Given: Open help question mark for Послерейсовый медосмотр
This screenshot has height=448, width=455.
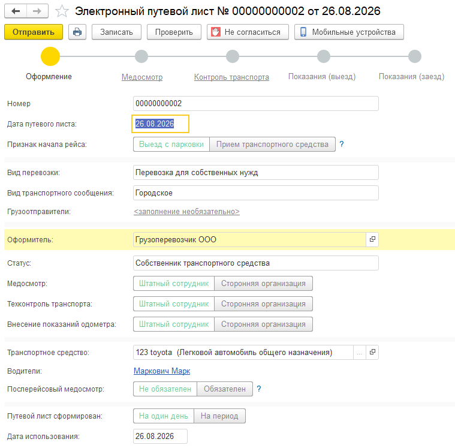Looking at the screenshot, I should 259,389.
